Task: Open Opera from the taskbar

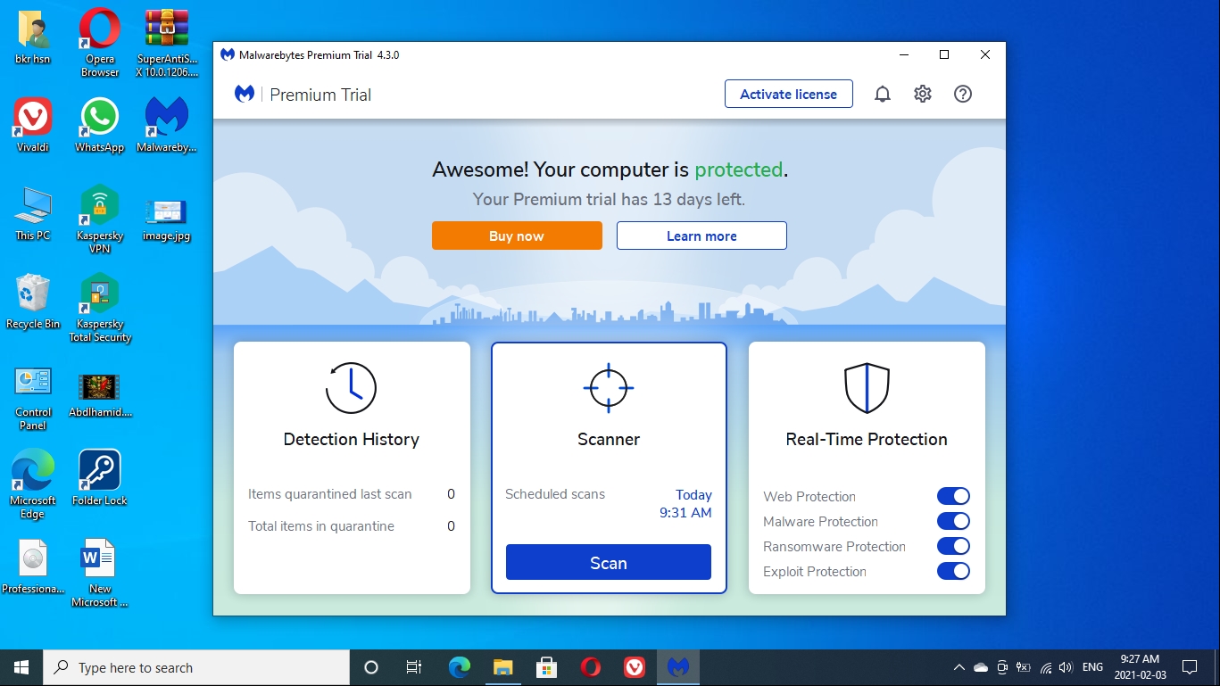Action: coord(591,667)
